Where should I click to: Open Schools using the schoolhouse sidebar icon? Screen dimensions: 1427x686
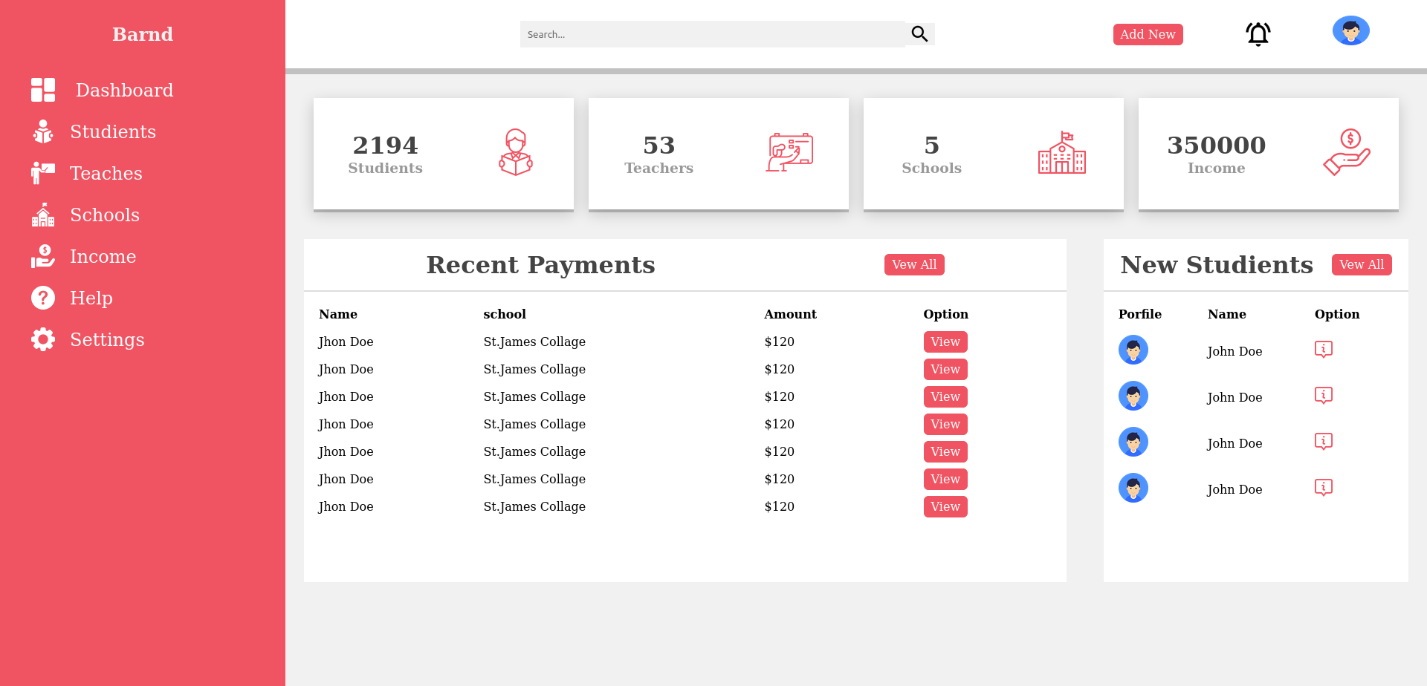tap(42, 215)
